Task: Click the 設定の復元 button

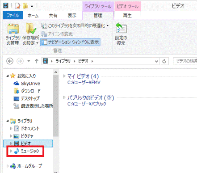Action: 121,34
